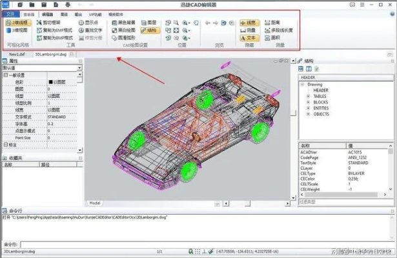
Task: Click the 过滤类型 filter field
Action: click(345, 202)
